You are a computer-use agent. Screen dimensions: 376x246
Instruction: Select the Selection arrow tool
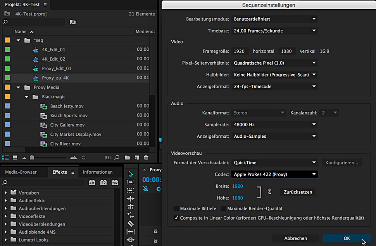tap(131, 174)
